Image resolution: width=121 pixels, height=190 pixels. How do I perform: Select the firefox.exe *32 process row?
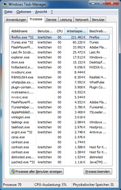pos(60,37)
